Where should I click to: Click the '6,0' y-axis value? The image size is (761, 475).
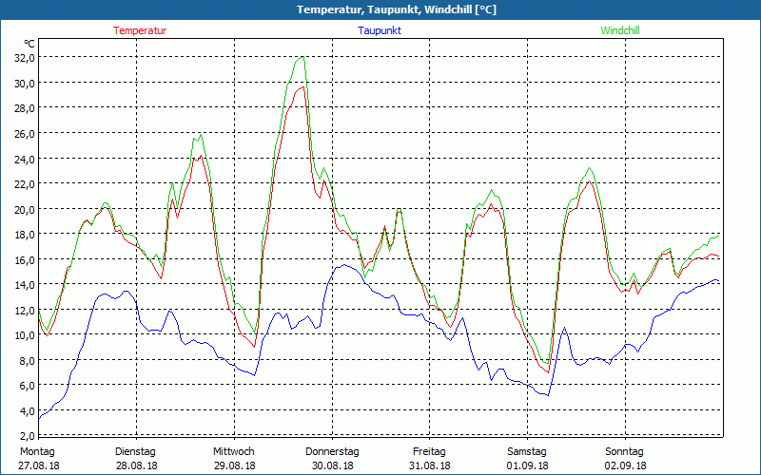click(x=27, y=386)
